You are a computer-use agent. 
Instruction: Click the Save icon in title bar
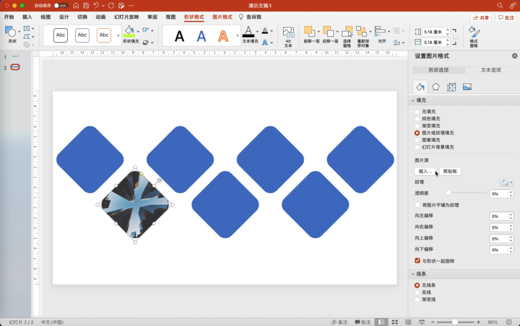(x=86, y=6)
